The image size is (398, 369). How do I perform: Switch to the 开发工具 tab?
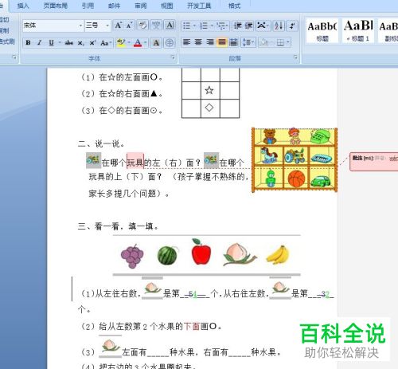(x=199, y=6)
